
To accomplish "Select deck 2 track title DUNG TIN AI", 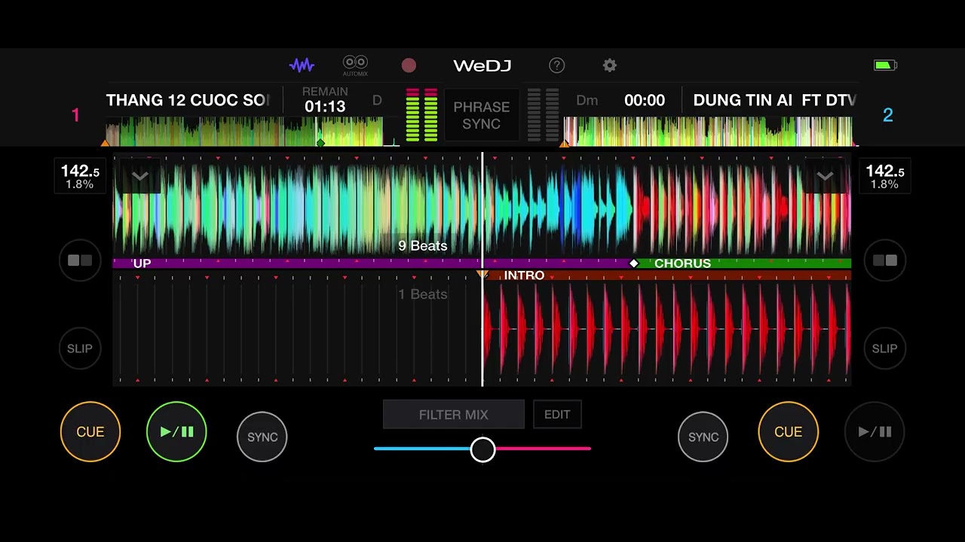I will click(x=774, y=100).
